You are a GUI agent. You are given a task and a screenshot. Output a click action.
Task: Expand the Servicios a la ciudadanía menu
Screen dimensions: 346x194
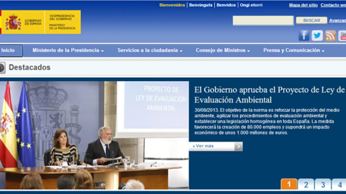[x=150, y=50]
